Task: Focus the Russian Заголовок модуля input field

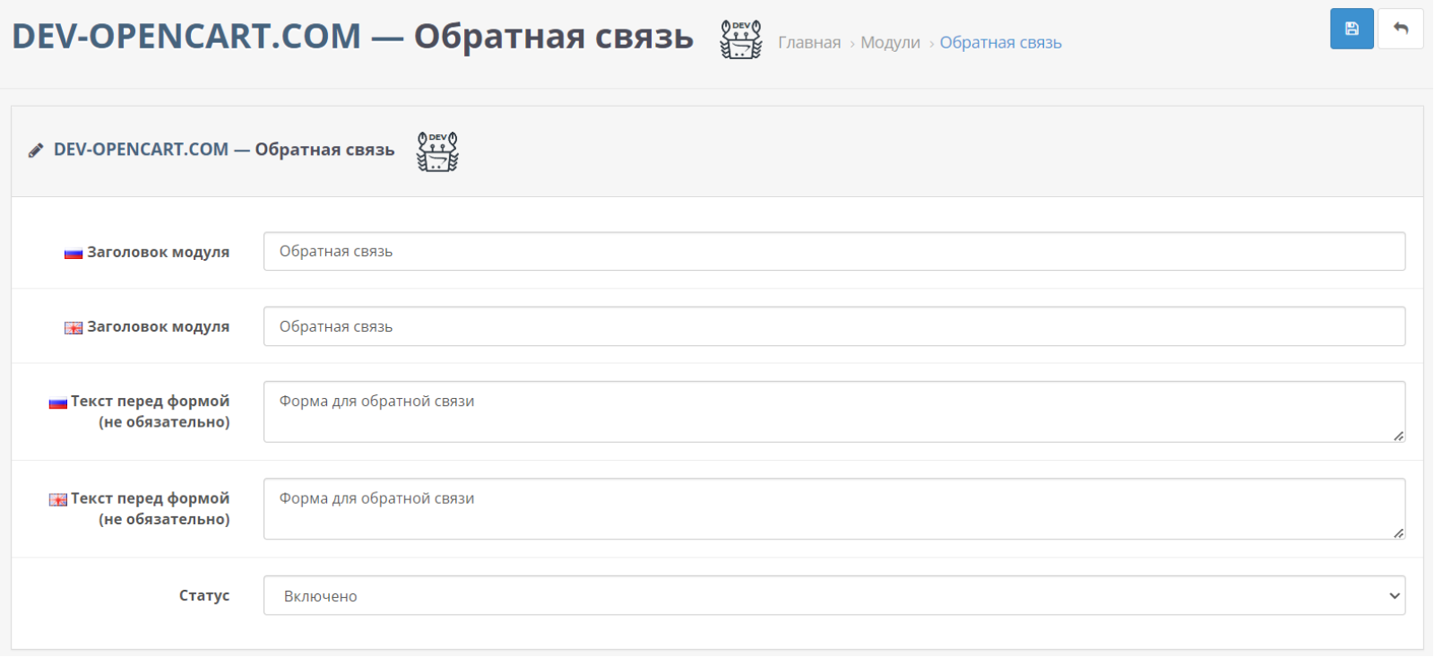Action: [x=834, y=251]
